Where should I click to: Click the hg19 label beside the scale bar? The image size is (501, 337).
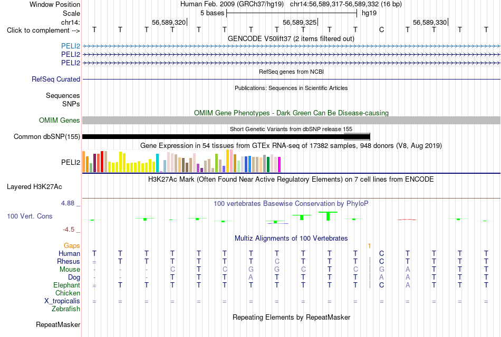(369, 13)
